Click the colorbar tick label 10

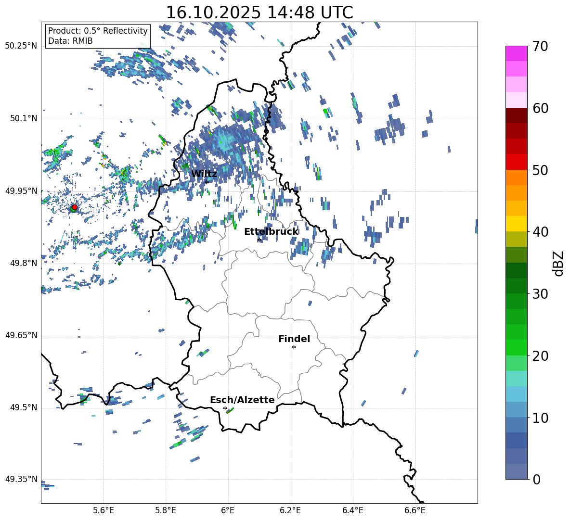[540, 418]
